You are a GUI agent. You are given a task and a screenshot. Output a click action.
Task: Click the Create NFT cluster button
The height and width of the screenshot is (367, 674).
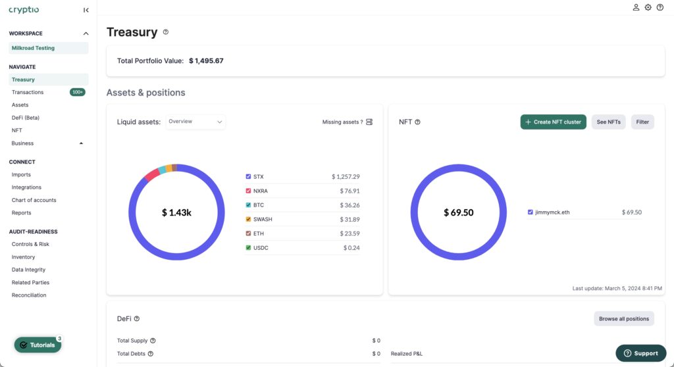click(x=553, y=122)
